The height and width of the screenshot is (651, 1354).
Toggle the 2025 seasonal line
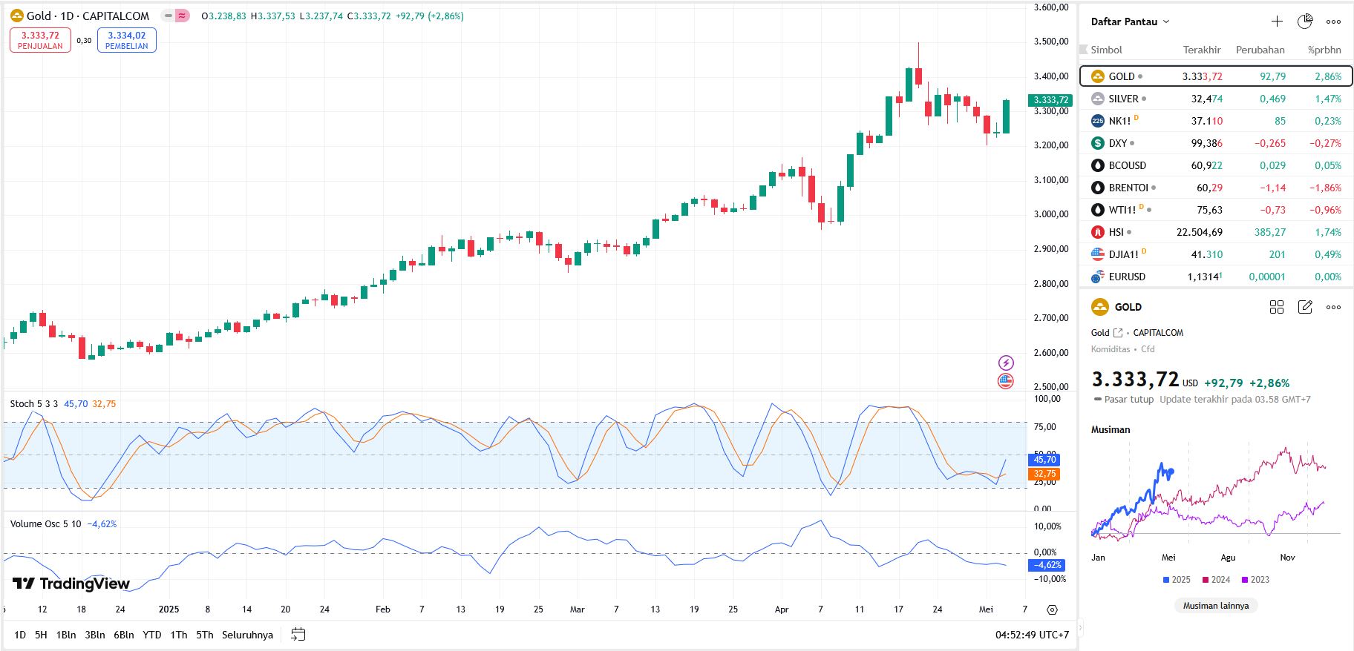point(1177,580)
